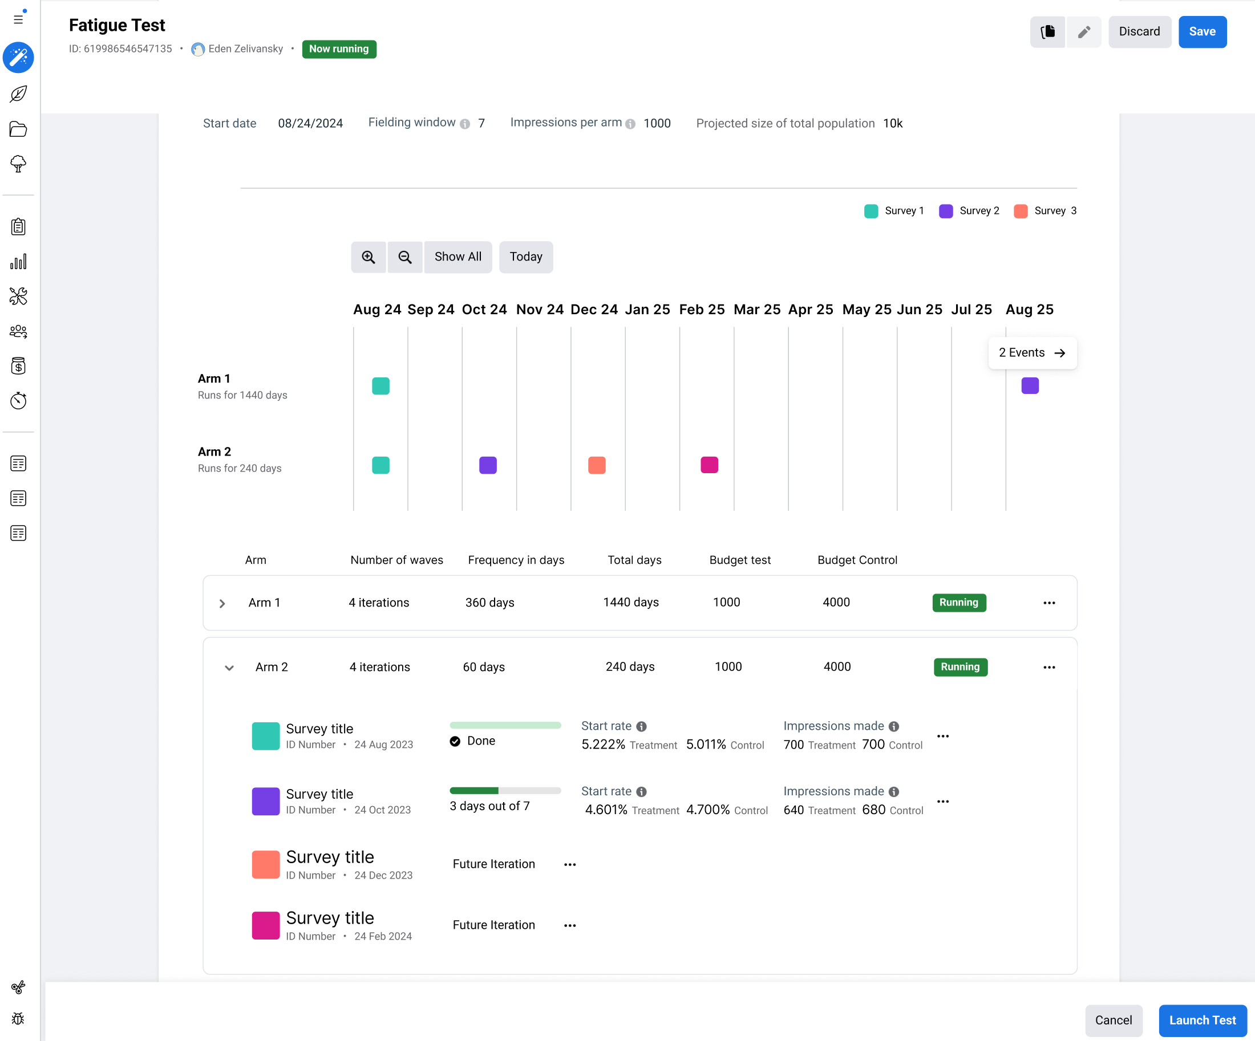Click the purple Survey 2 legend swatch
Image resolution: width=1255 pixels, height=1041 pixels.
pos(945,211)
